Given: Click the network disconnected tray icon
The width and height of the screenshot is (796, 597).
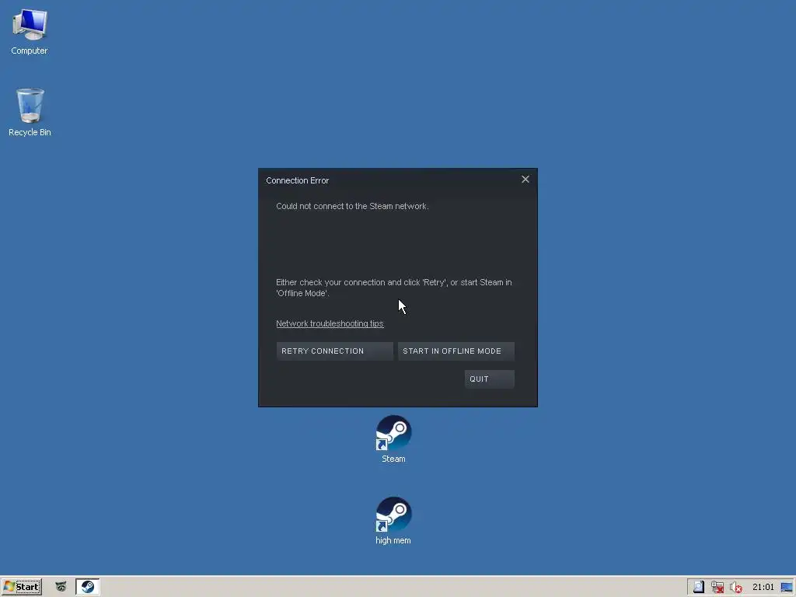Looking at the screenshot, I should click(717, 588).
